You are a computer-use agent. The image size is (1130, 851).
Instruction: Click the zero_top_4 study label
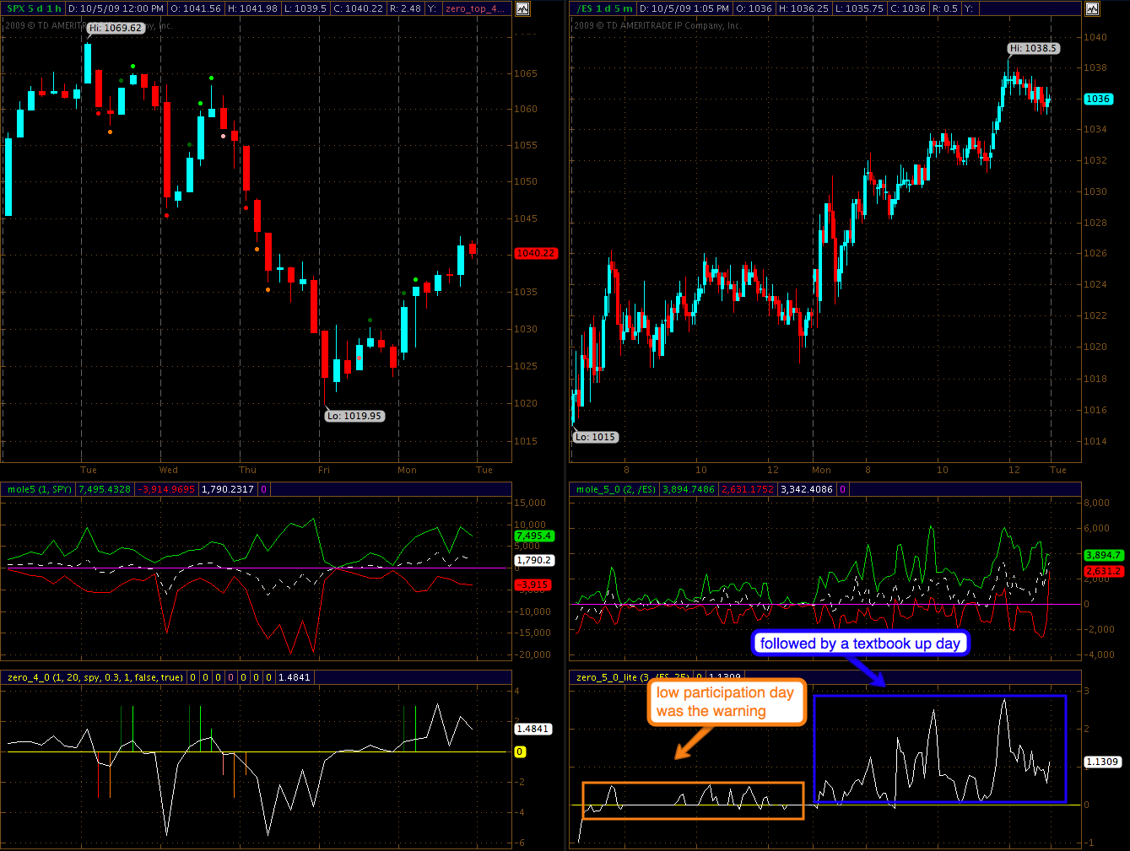point(476,8)
